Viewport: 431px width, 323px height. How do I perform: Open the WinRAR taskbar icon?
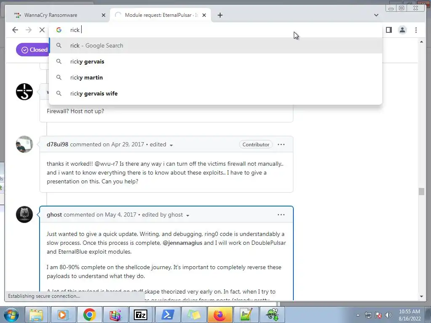[115, 315]
